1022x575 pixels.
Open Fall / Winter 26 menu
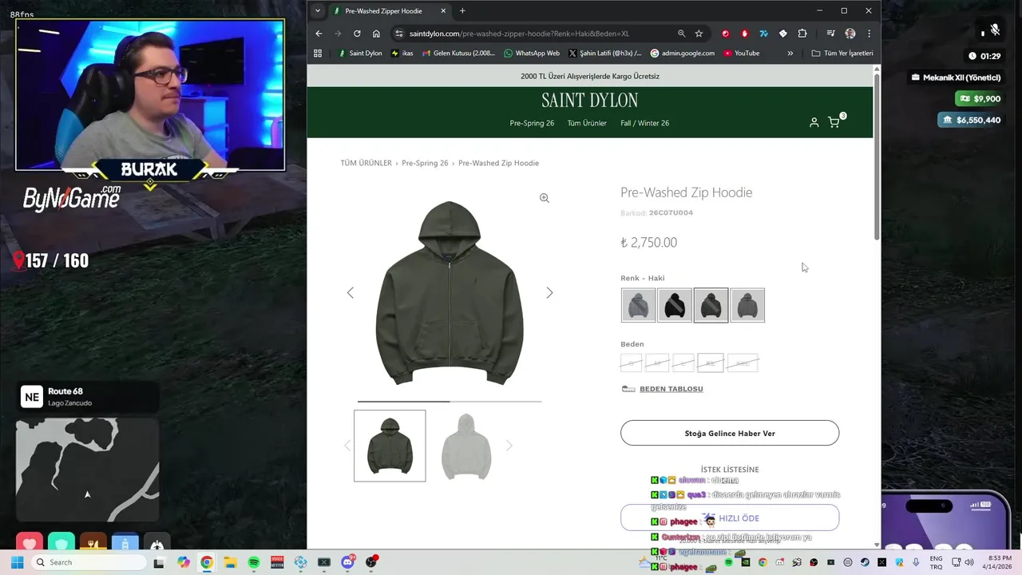click(645, 123)
